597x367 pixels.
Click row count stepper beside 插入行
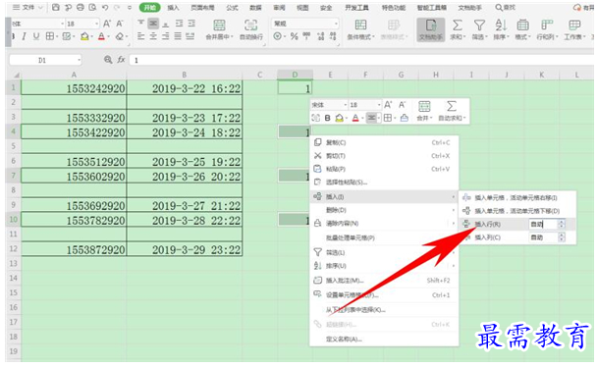562,225
